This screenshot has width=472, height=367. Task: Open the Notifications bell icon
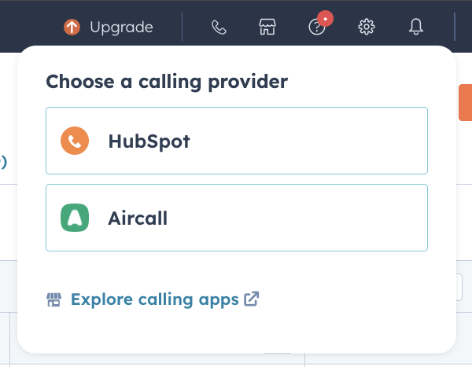(416, 27)
